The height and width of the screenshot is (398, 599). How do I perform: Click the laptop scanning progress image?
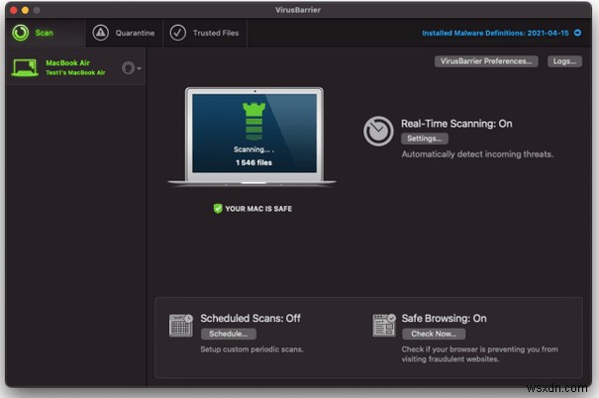click(x=252, y=136)
